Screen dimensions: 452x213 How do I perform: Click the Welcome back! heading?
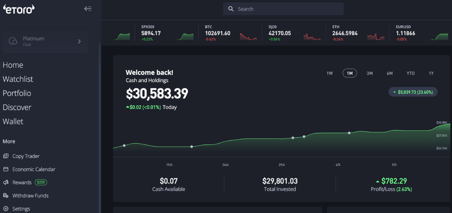click(150, 72)
